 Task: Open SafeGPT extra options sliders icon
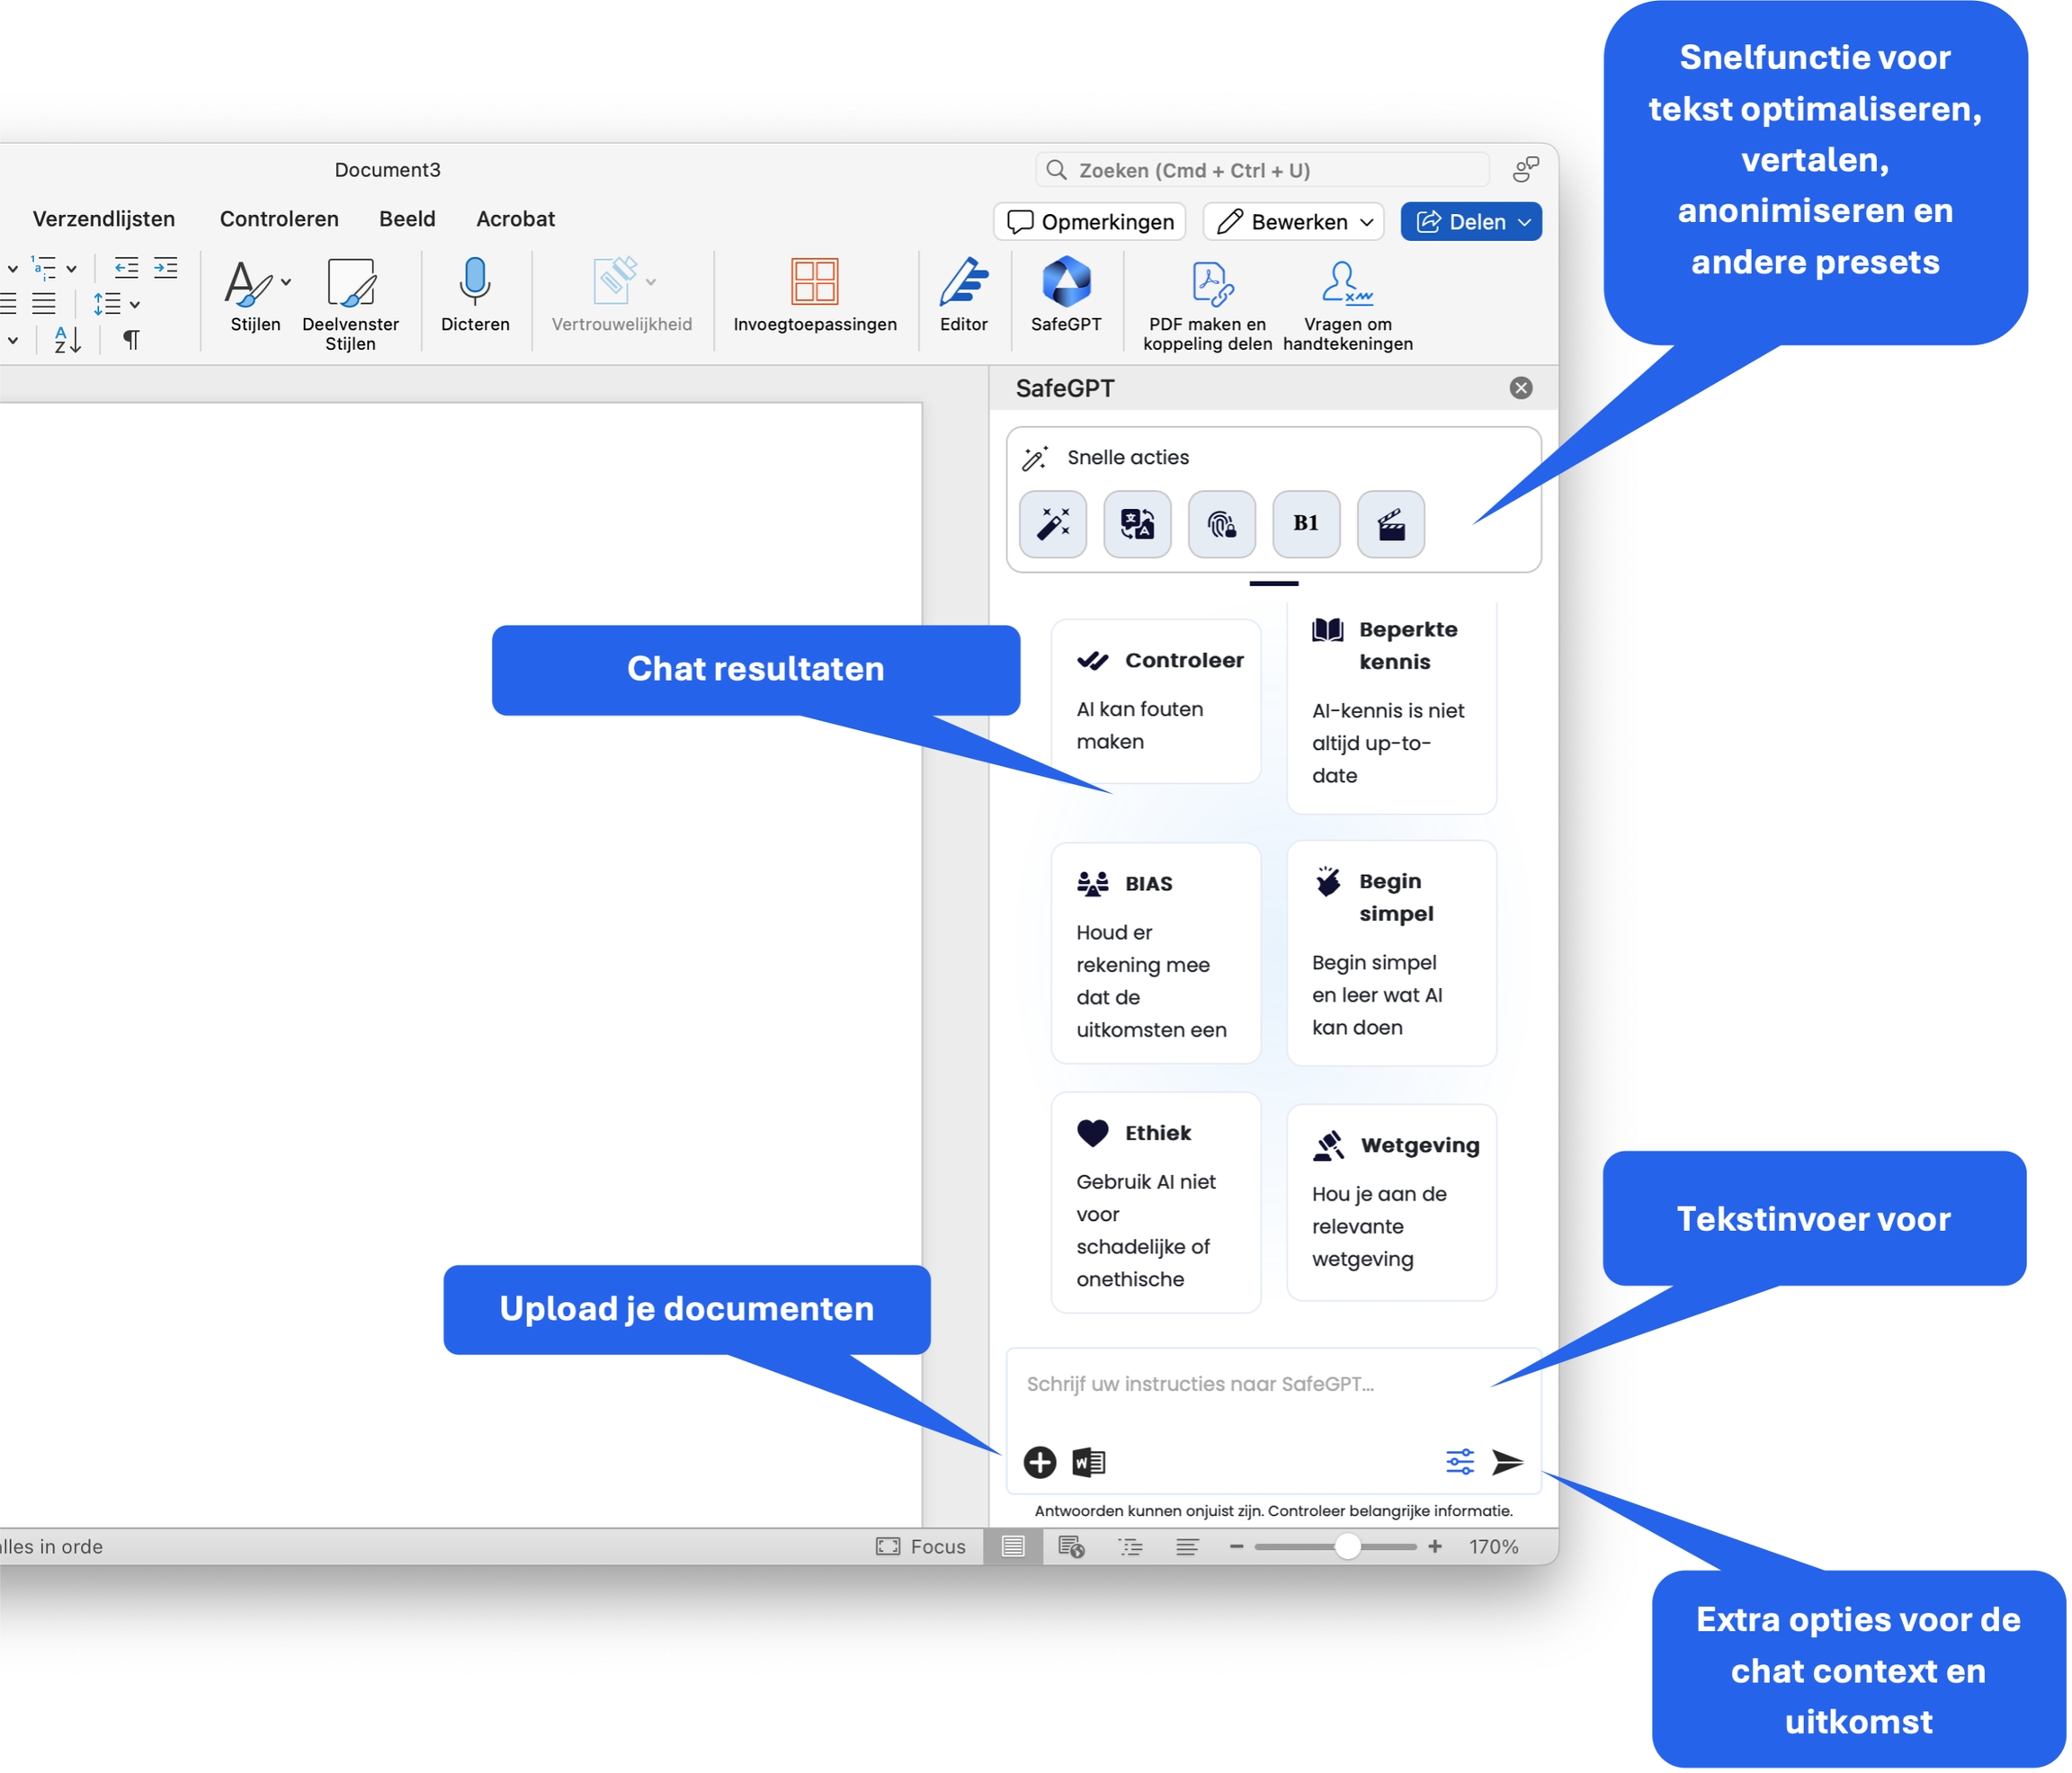click(x=1460, y=1462)
